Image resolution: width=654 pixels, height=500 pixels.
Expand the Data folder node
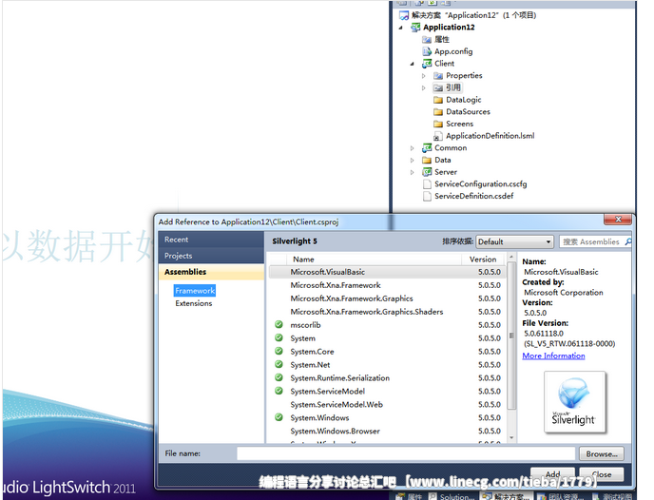tap(413, 161)
